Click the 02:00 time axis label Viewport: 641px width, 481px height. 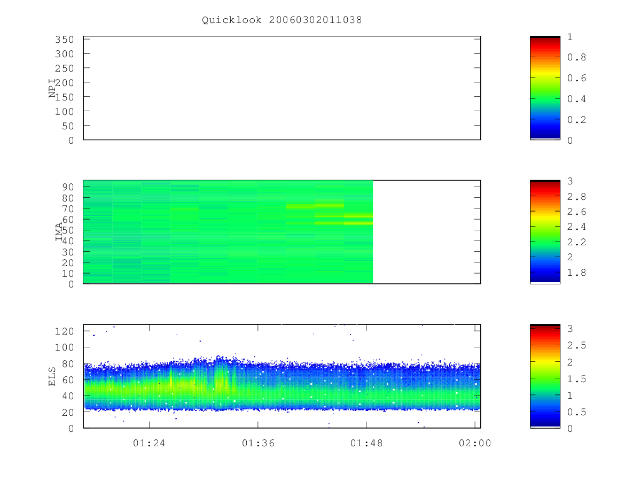pos(475,443)
